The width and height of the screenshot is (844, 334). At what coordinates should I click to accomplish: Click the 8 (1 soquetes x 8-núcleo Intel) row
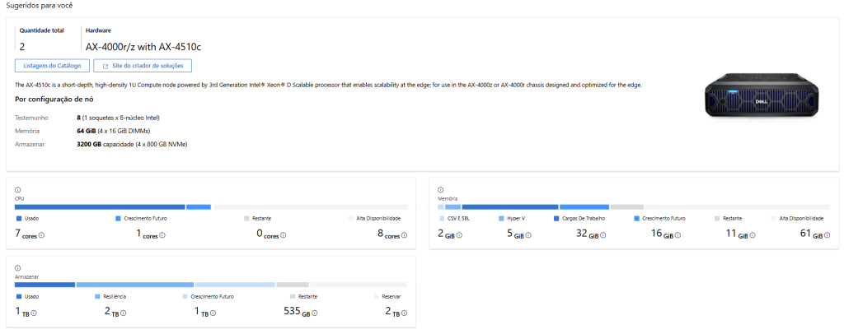click(118, 118)
